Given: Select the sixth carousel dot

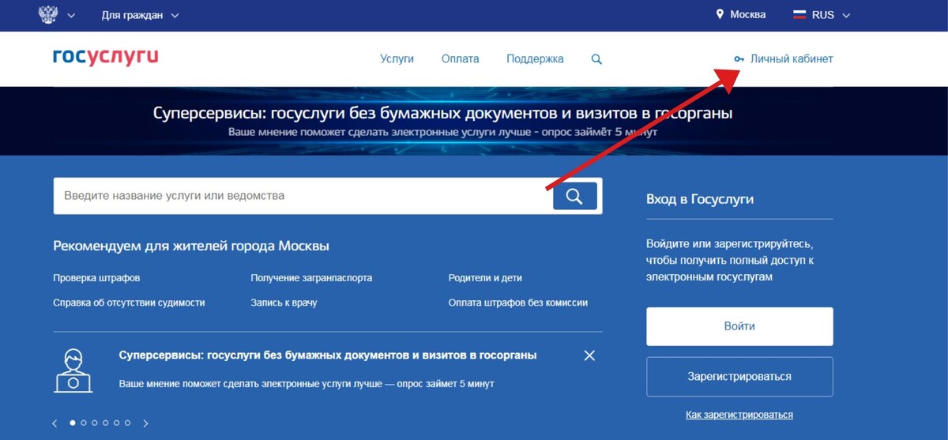Looking at the screenshot, I should coord(128,423).
